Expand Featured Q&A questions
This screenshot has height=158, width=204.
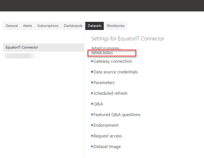pyautogui.click(x=117, y=115)
